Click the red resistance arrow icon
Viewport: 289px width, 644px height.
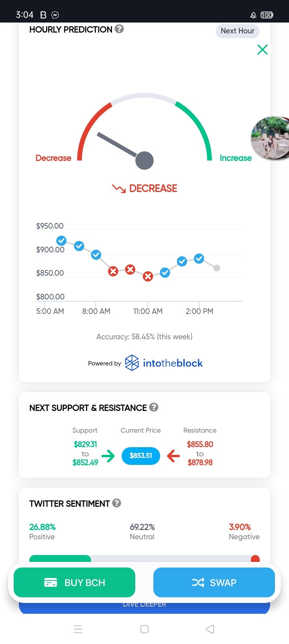click(173, 456)
